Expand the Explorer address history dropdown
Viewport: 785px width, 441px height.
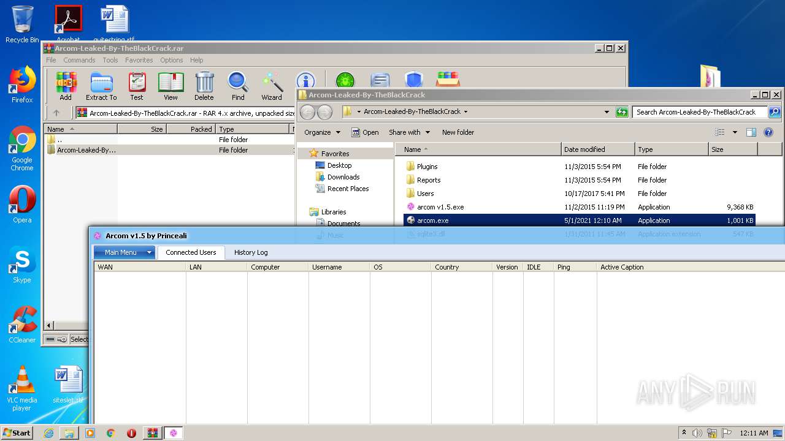click(x=607, y=112)
